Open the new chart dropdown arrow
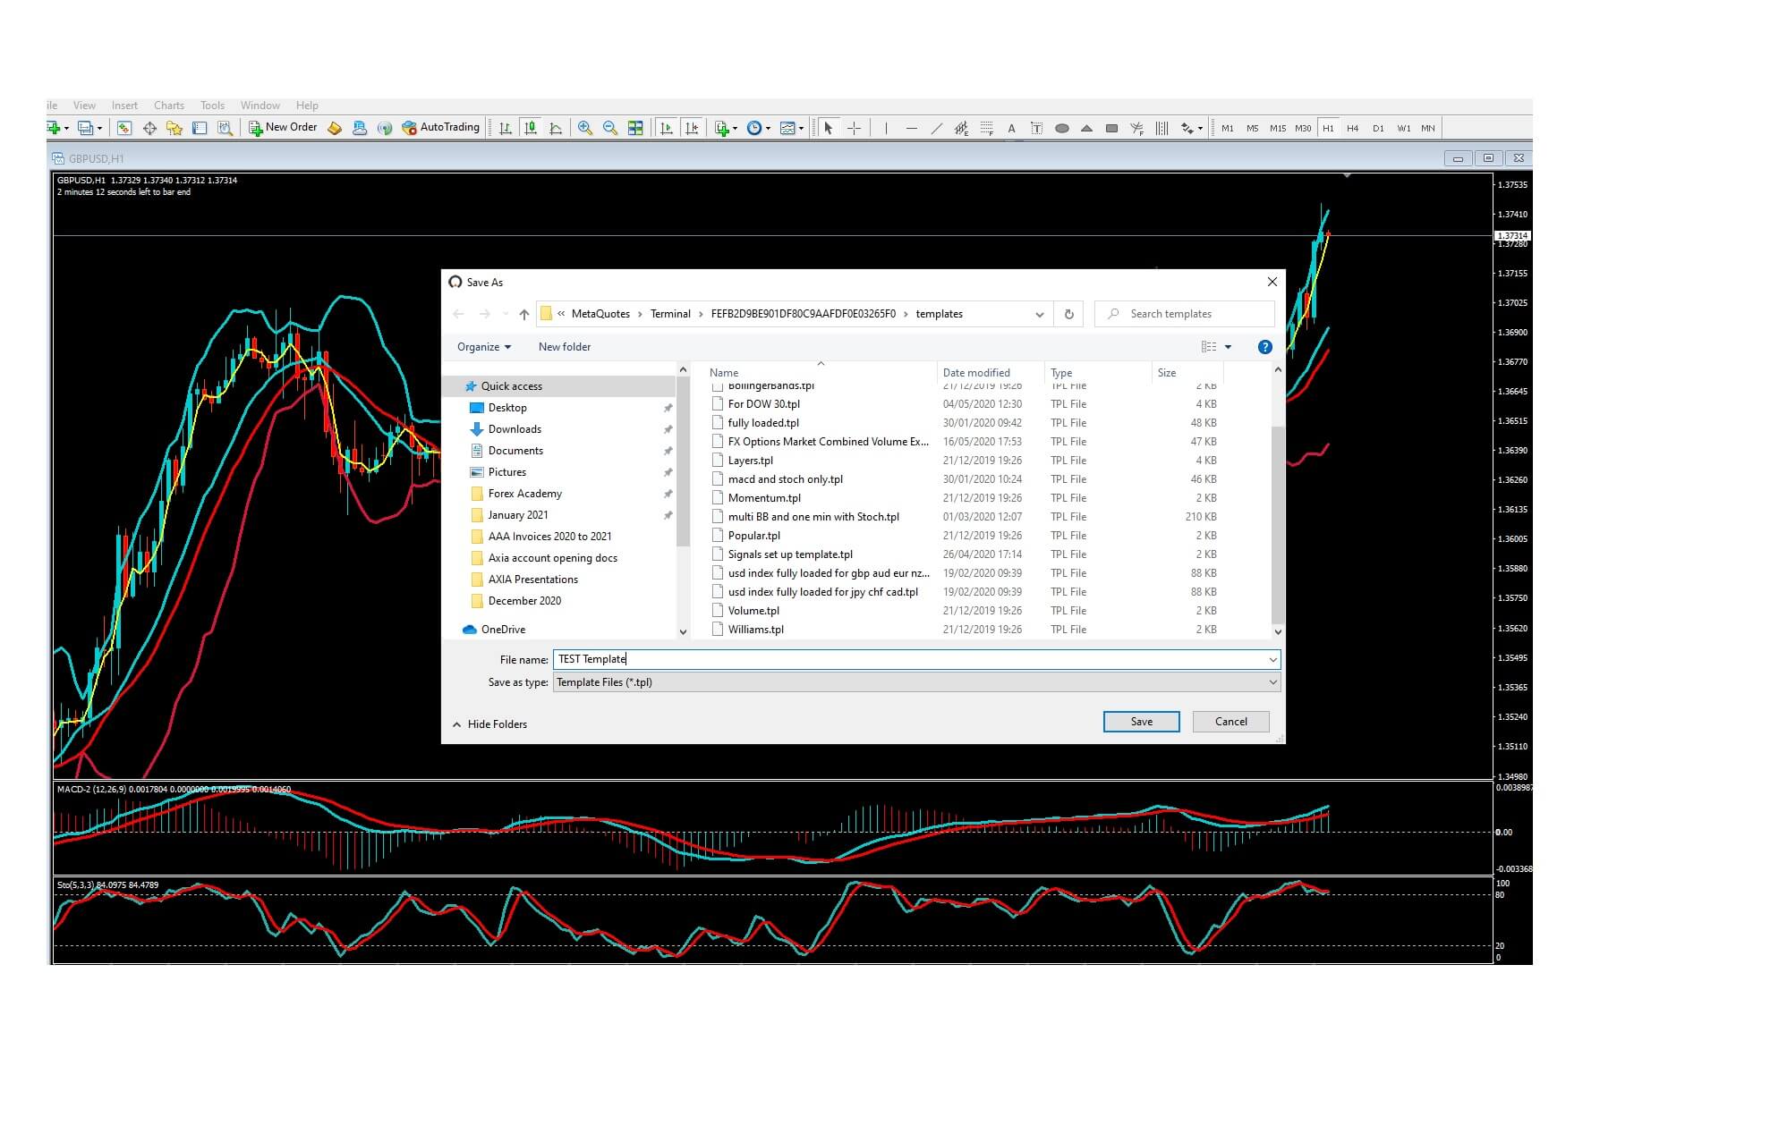1770x1134 pixels. (66, 128)
